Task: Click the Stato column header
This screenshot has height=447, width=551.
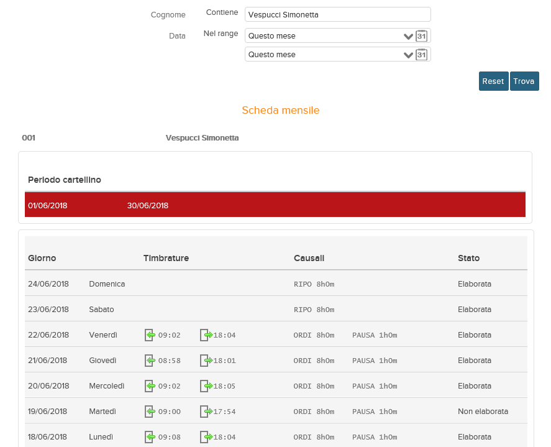Action: click(468, 258)
